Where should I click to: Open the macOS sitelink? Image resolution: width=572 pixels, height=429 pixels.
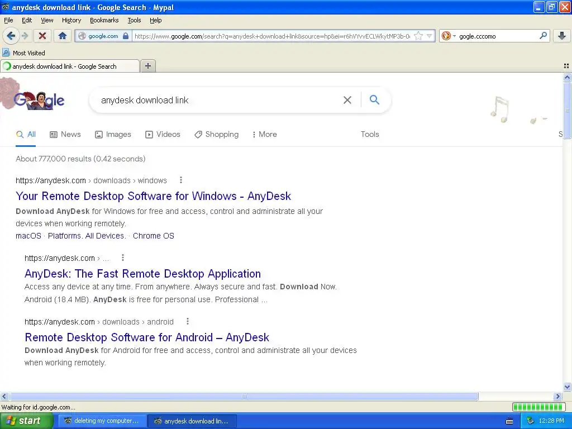tap(28, 236)
